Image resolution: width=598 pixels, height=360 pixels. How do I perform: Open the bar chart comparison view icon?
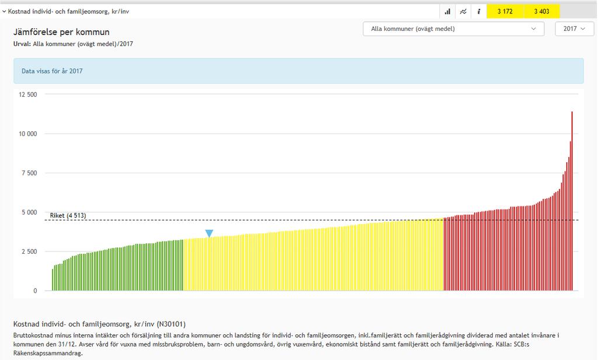point(447,12)
